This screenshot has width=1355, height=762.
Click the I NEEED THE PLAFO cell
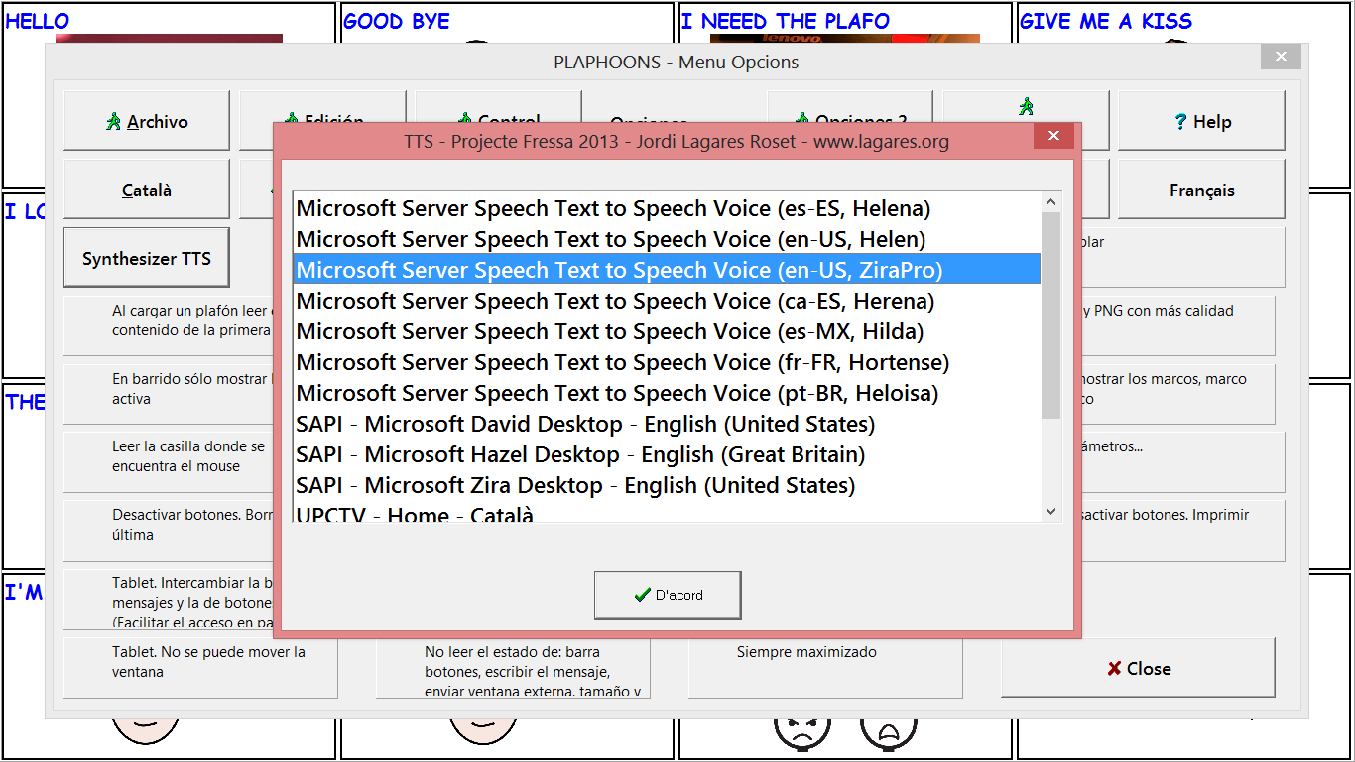click(845, 22)
